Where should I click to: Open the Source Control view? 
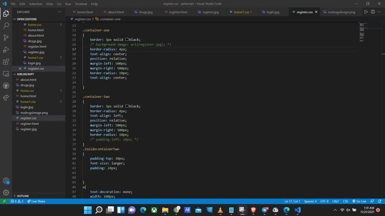[x=6, y=38]
